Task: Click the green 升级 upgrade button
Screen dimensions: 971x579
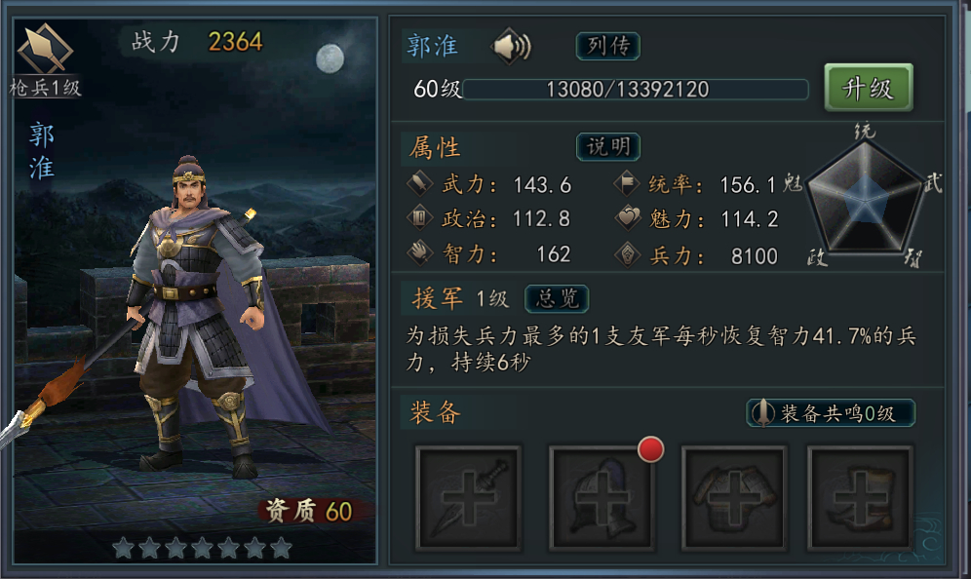Action: point(869,88)
